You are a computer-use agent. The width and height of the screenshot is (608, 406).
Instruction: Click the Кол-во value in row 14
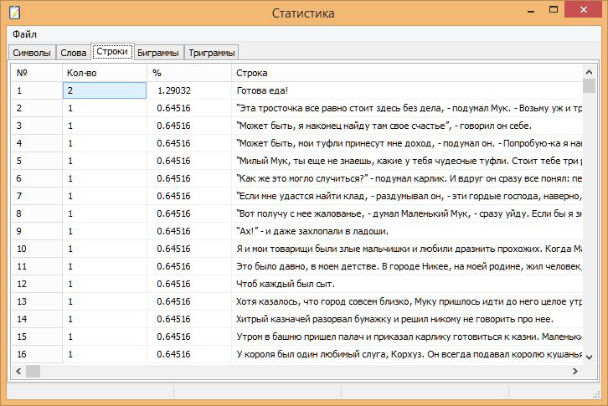[105, 319]
